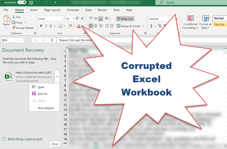Click the Insert Function fx icon
Screen dimensions: 227x149
click(x=52, y=40)
